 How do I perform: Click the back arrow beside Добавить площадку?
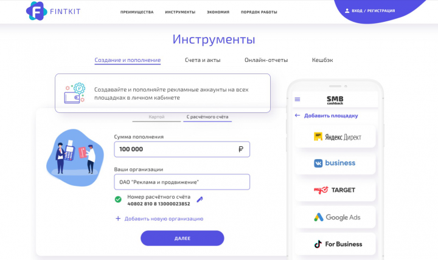pyautogui.click(x=297, y=115)
